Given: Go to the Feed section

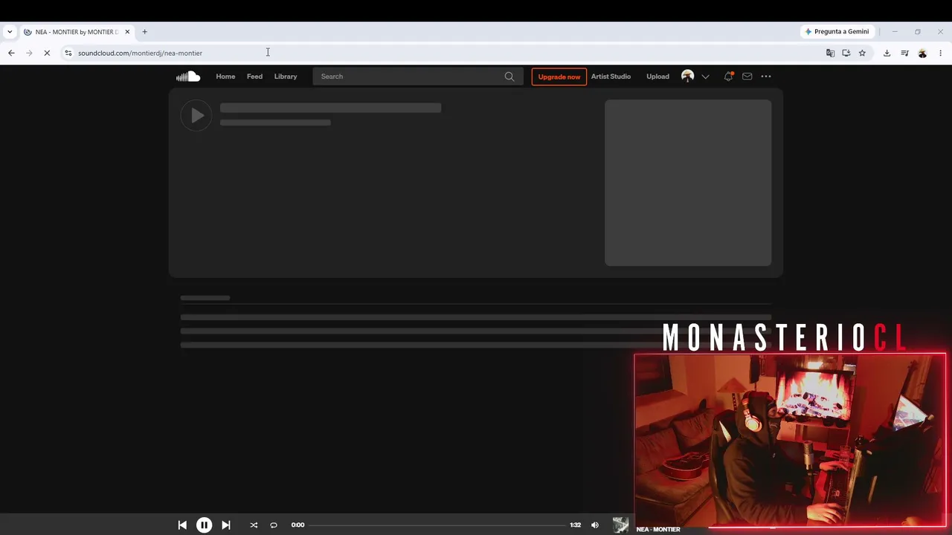Looking at the screenshot, I should (254, 77).
